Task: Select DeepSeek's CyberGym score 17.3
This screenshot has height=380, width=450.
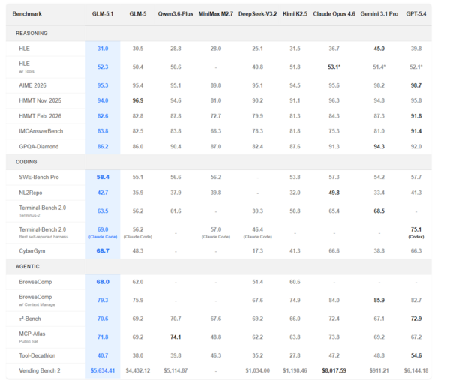Action: (257, 251)
